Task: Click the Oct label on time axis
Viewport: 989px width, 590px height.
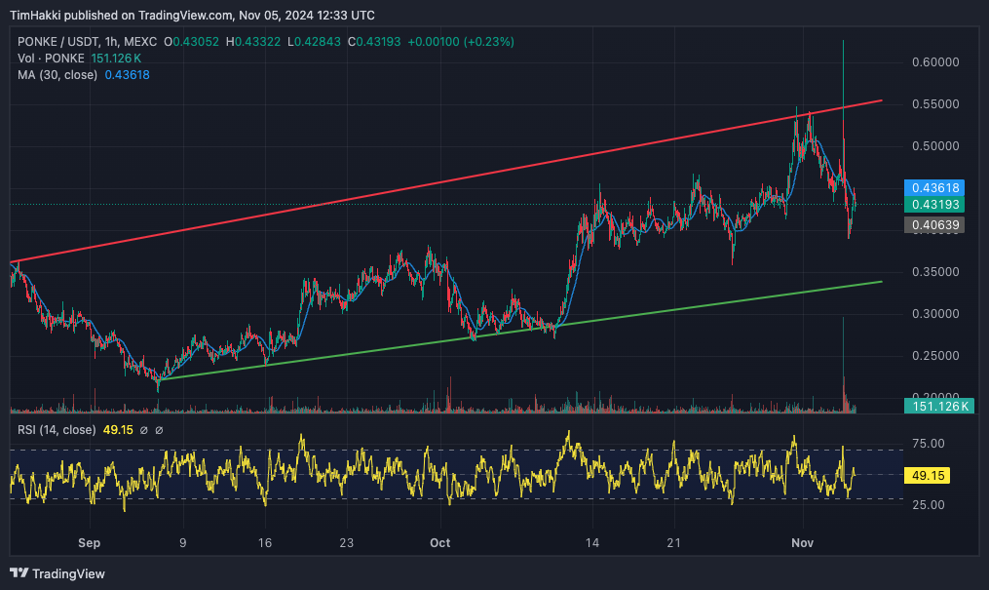Action: (439, 541)
